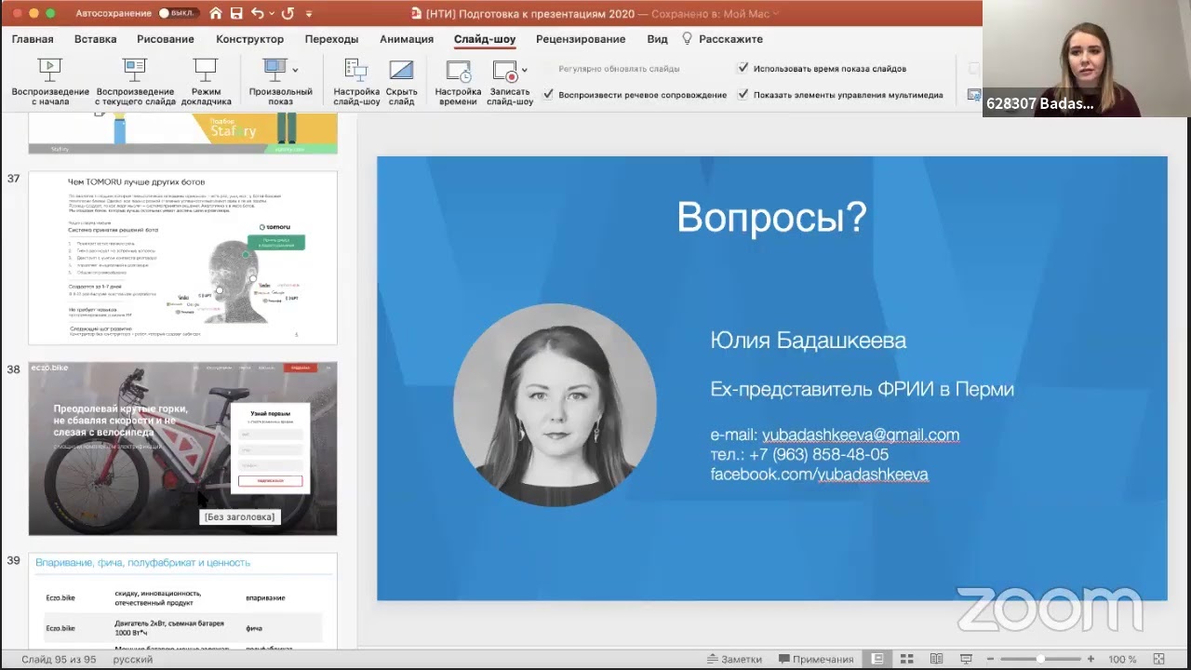1191x670 pixels.
Task: Open Presenter View (Режим докладчика)
Action: point(206,81)
